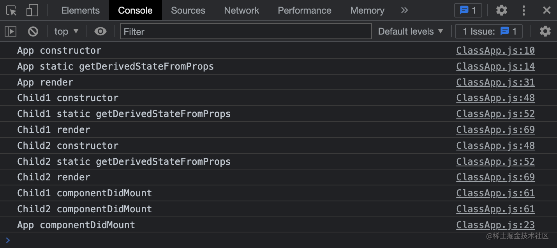557x248 pixels.
Task: Switch to the Console tab
Action: point(135,10)
